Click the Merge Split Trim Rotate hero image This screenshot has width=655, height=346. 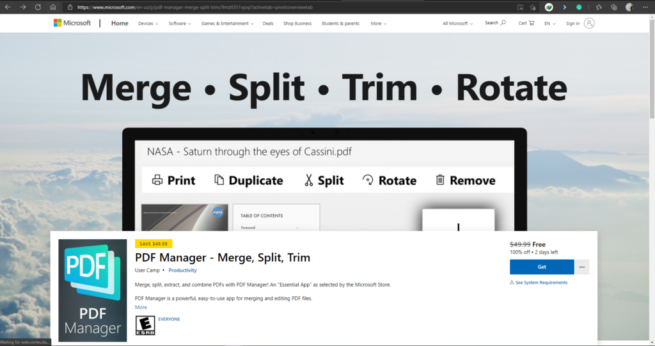click(x=324, y=132)
